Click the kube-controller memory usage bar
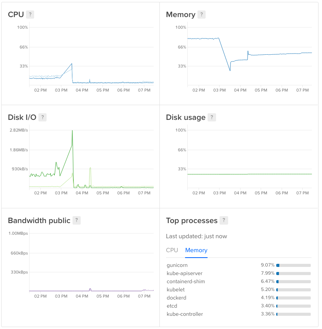This screenshot has height=329, width=322. coord(293,314)
